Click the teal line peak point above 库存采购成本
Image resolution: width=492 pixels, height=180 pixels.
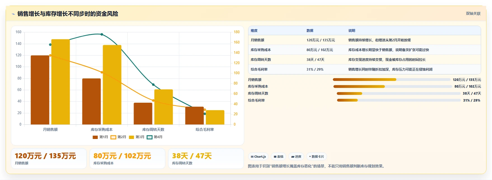point(102,35)
